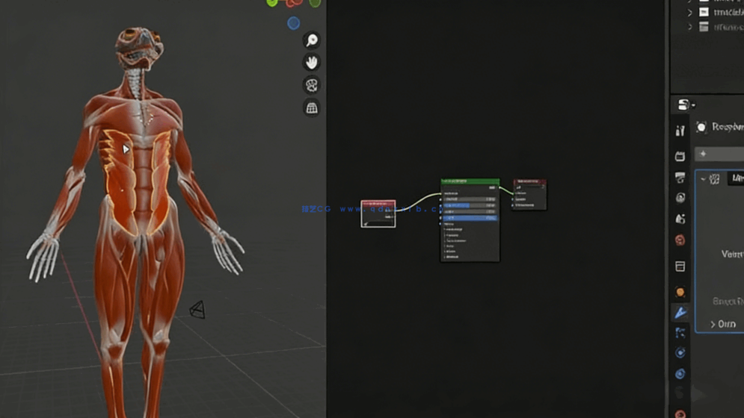The width and height of the screenshot is (744, 418).
Task: Click the icon next to the panel name field
Action: click(x=714, y=178)
